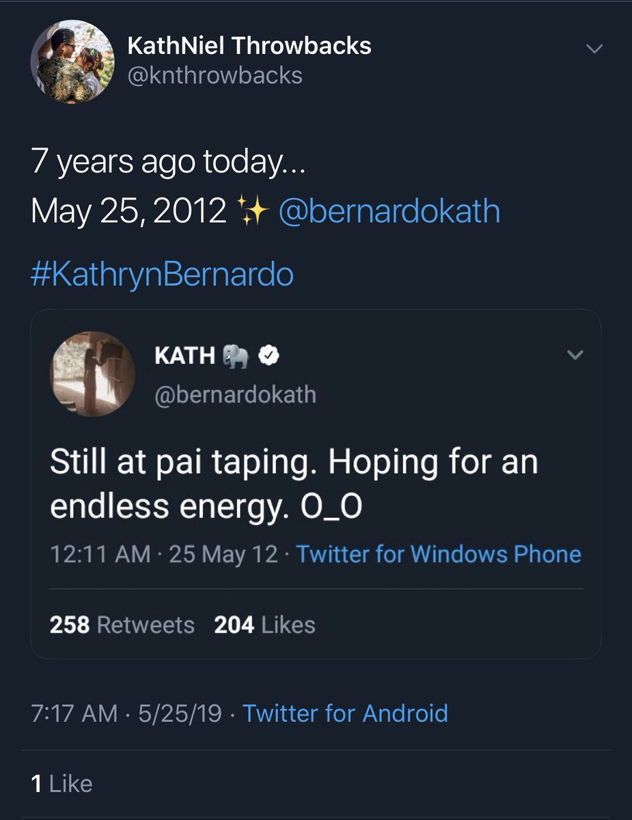Viewport: 632px width, 820px height.
Task: Click the Twitter for Android link
Action: [346, 713]
